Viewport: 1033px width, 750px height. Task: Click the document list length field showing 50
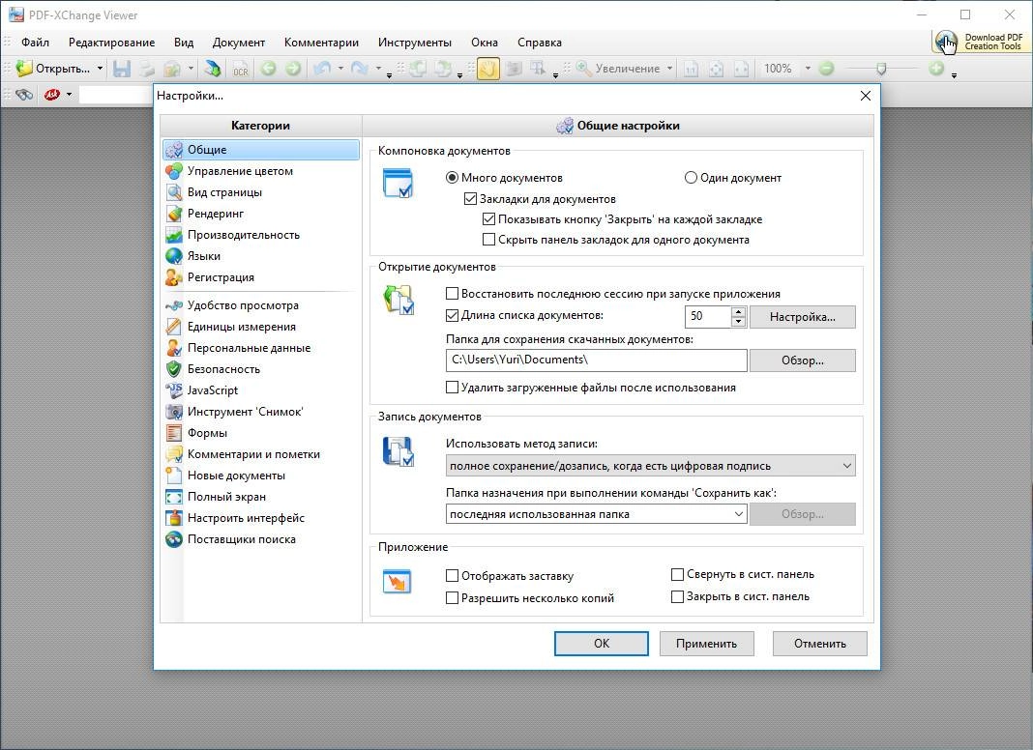coord(708,317)
